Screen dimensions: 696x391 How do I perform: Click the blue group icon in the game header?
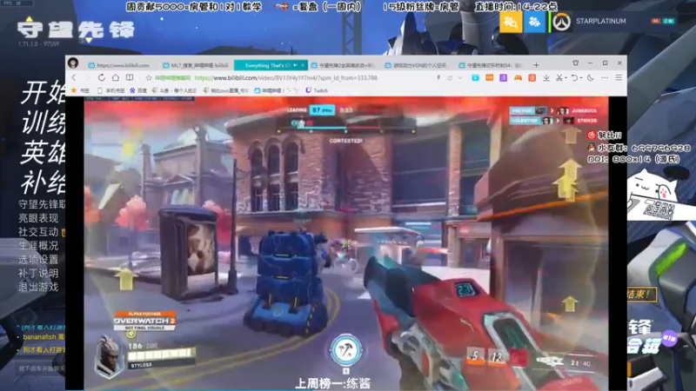pyautogui.click(x=534, y=21)
